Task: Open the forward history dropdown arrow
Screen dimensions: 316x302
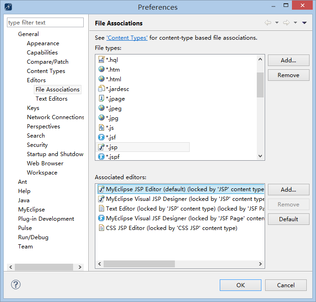Action: [295, 23]
